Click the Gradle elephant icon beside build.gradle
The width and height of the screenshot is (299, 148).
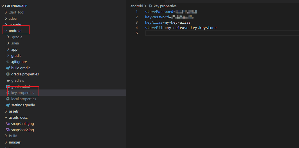tap(8, 68)
